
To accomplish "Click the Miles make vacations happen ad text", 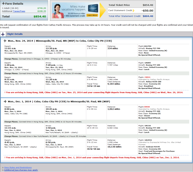I will coord(73,8).
